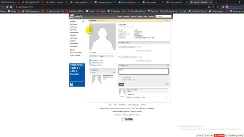The height and width of the screenshot is (137, 244).
Task: Open the Google bookmark after Яндекс
Action: click(x=12, y=11)
